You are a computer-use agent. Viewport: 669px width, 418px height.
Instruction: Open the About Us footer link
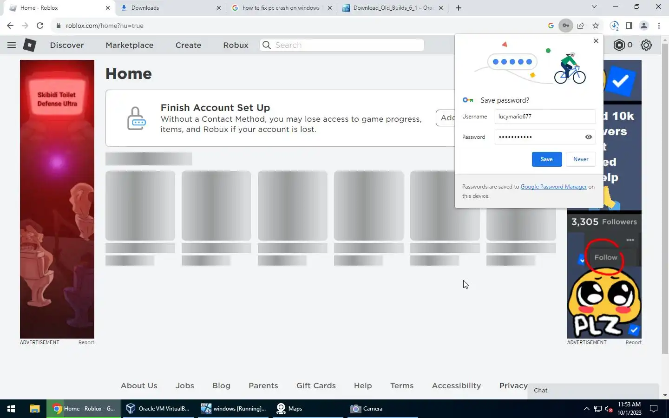139,385
